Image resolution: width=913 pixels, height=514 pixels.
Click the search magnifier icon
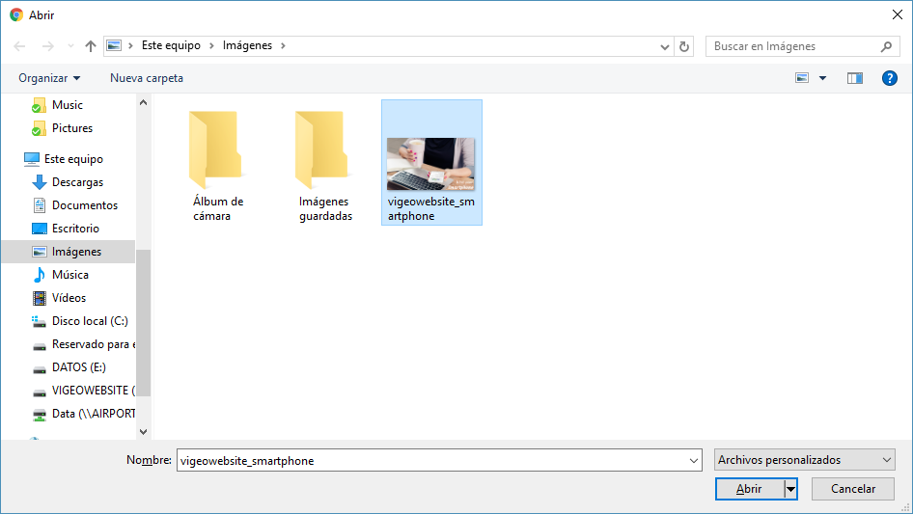click(886, 46)
